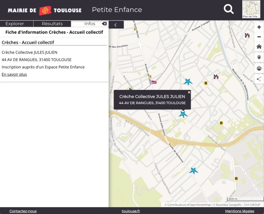The image size is (264, 214).
Task: Visit the toulouse.fr footer link
Action: click(131, 211)
